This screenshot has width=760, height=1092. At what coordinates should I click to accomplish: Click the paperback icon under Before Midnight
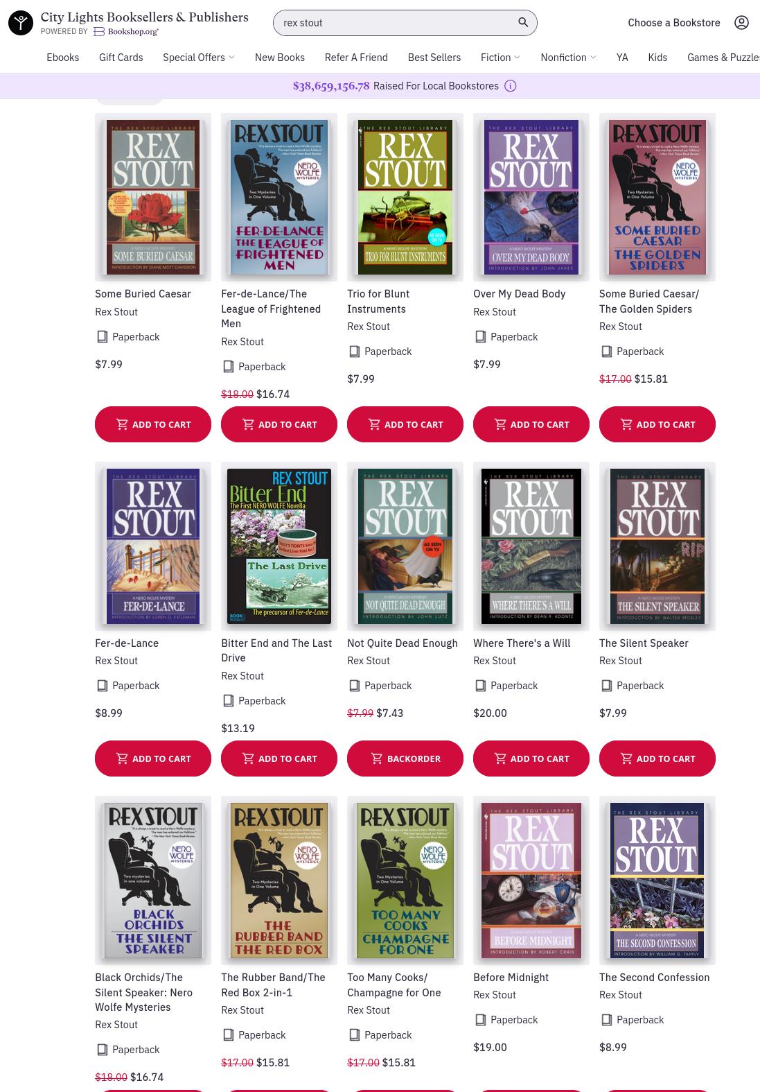coord(481,1020)
